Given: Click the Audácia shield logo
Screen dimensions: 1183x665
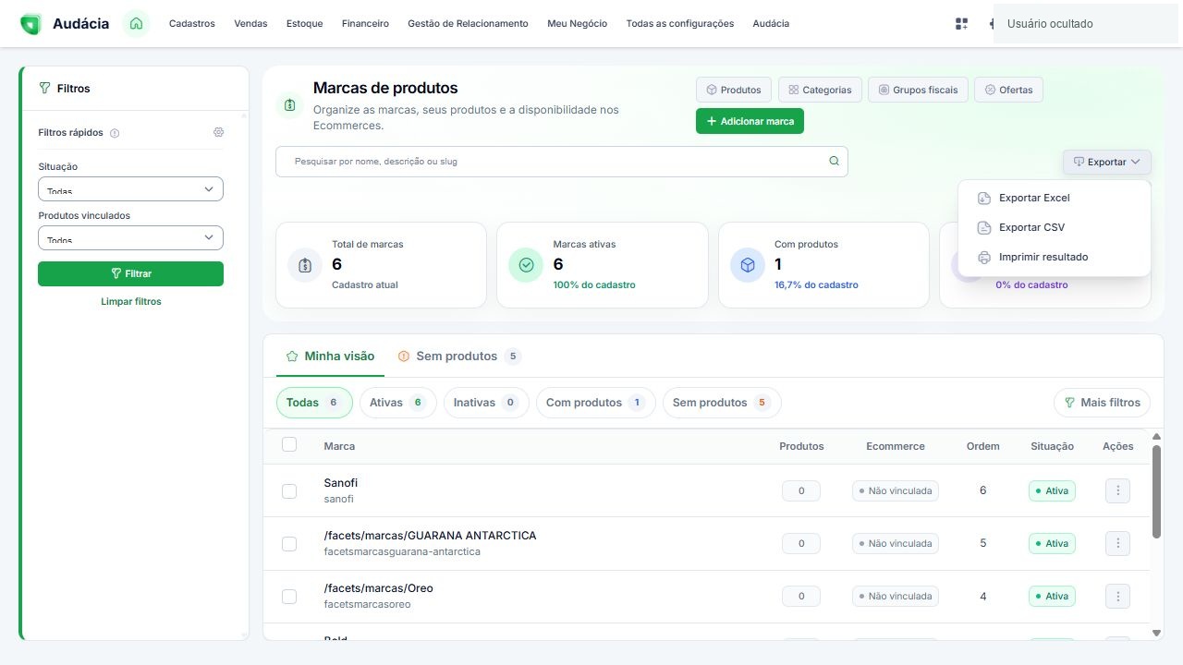Looking at the screenshot, I should [30, 24].
